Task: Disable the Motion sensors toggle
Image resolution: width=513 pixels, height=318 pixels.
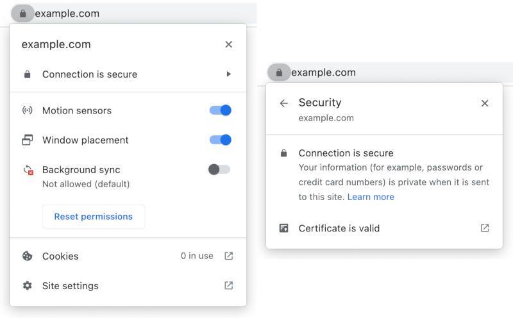Action: click(220, 110)
